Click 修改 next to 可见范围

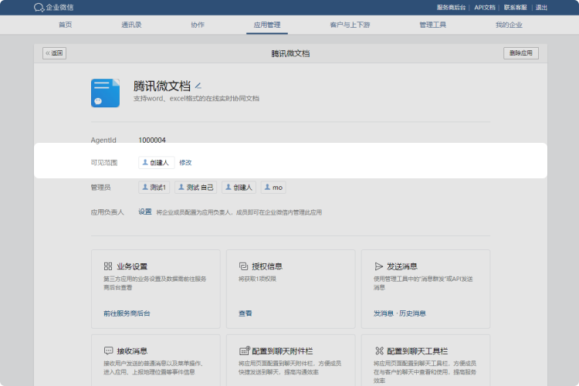pos(185,163)
